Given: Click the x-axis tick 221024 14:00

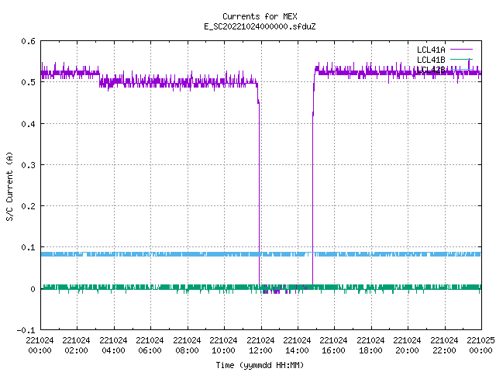Looking at the screenshot, I should [297, 345].
